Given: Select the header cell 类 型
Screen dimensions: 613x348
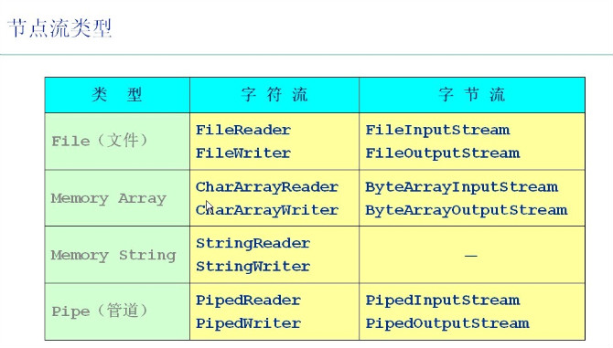Looking at the screenshot, I should click(x=117, y=95).
